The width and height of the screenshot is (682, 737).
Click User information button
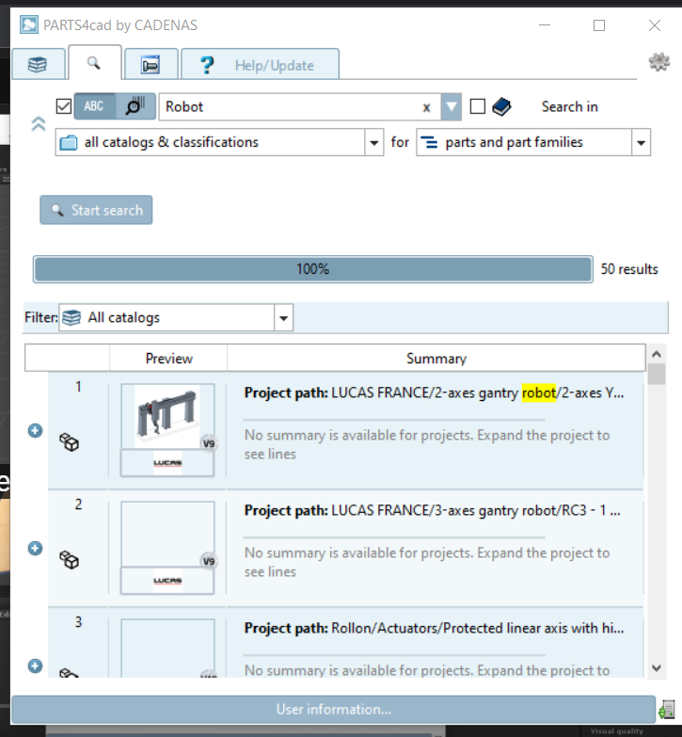[x=334, y=710]
